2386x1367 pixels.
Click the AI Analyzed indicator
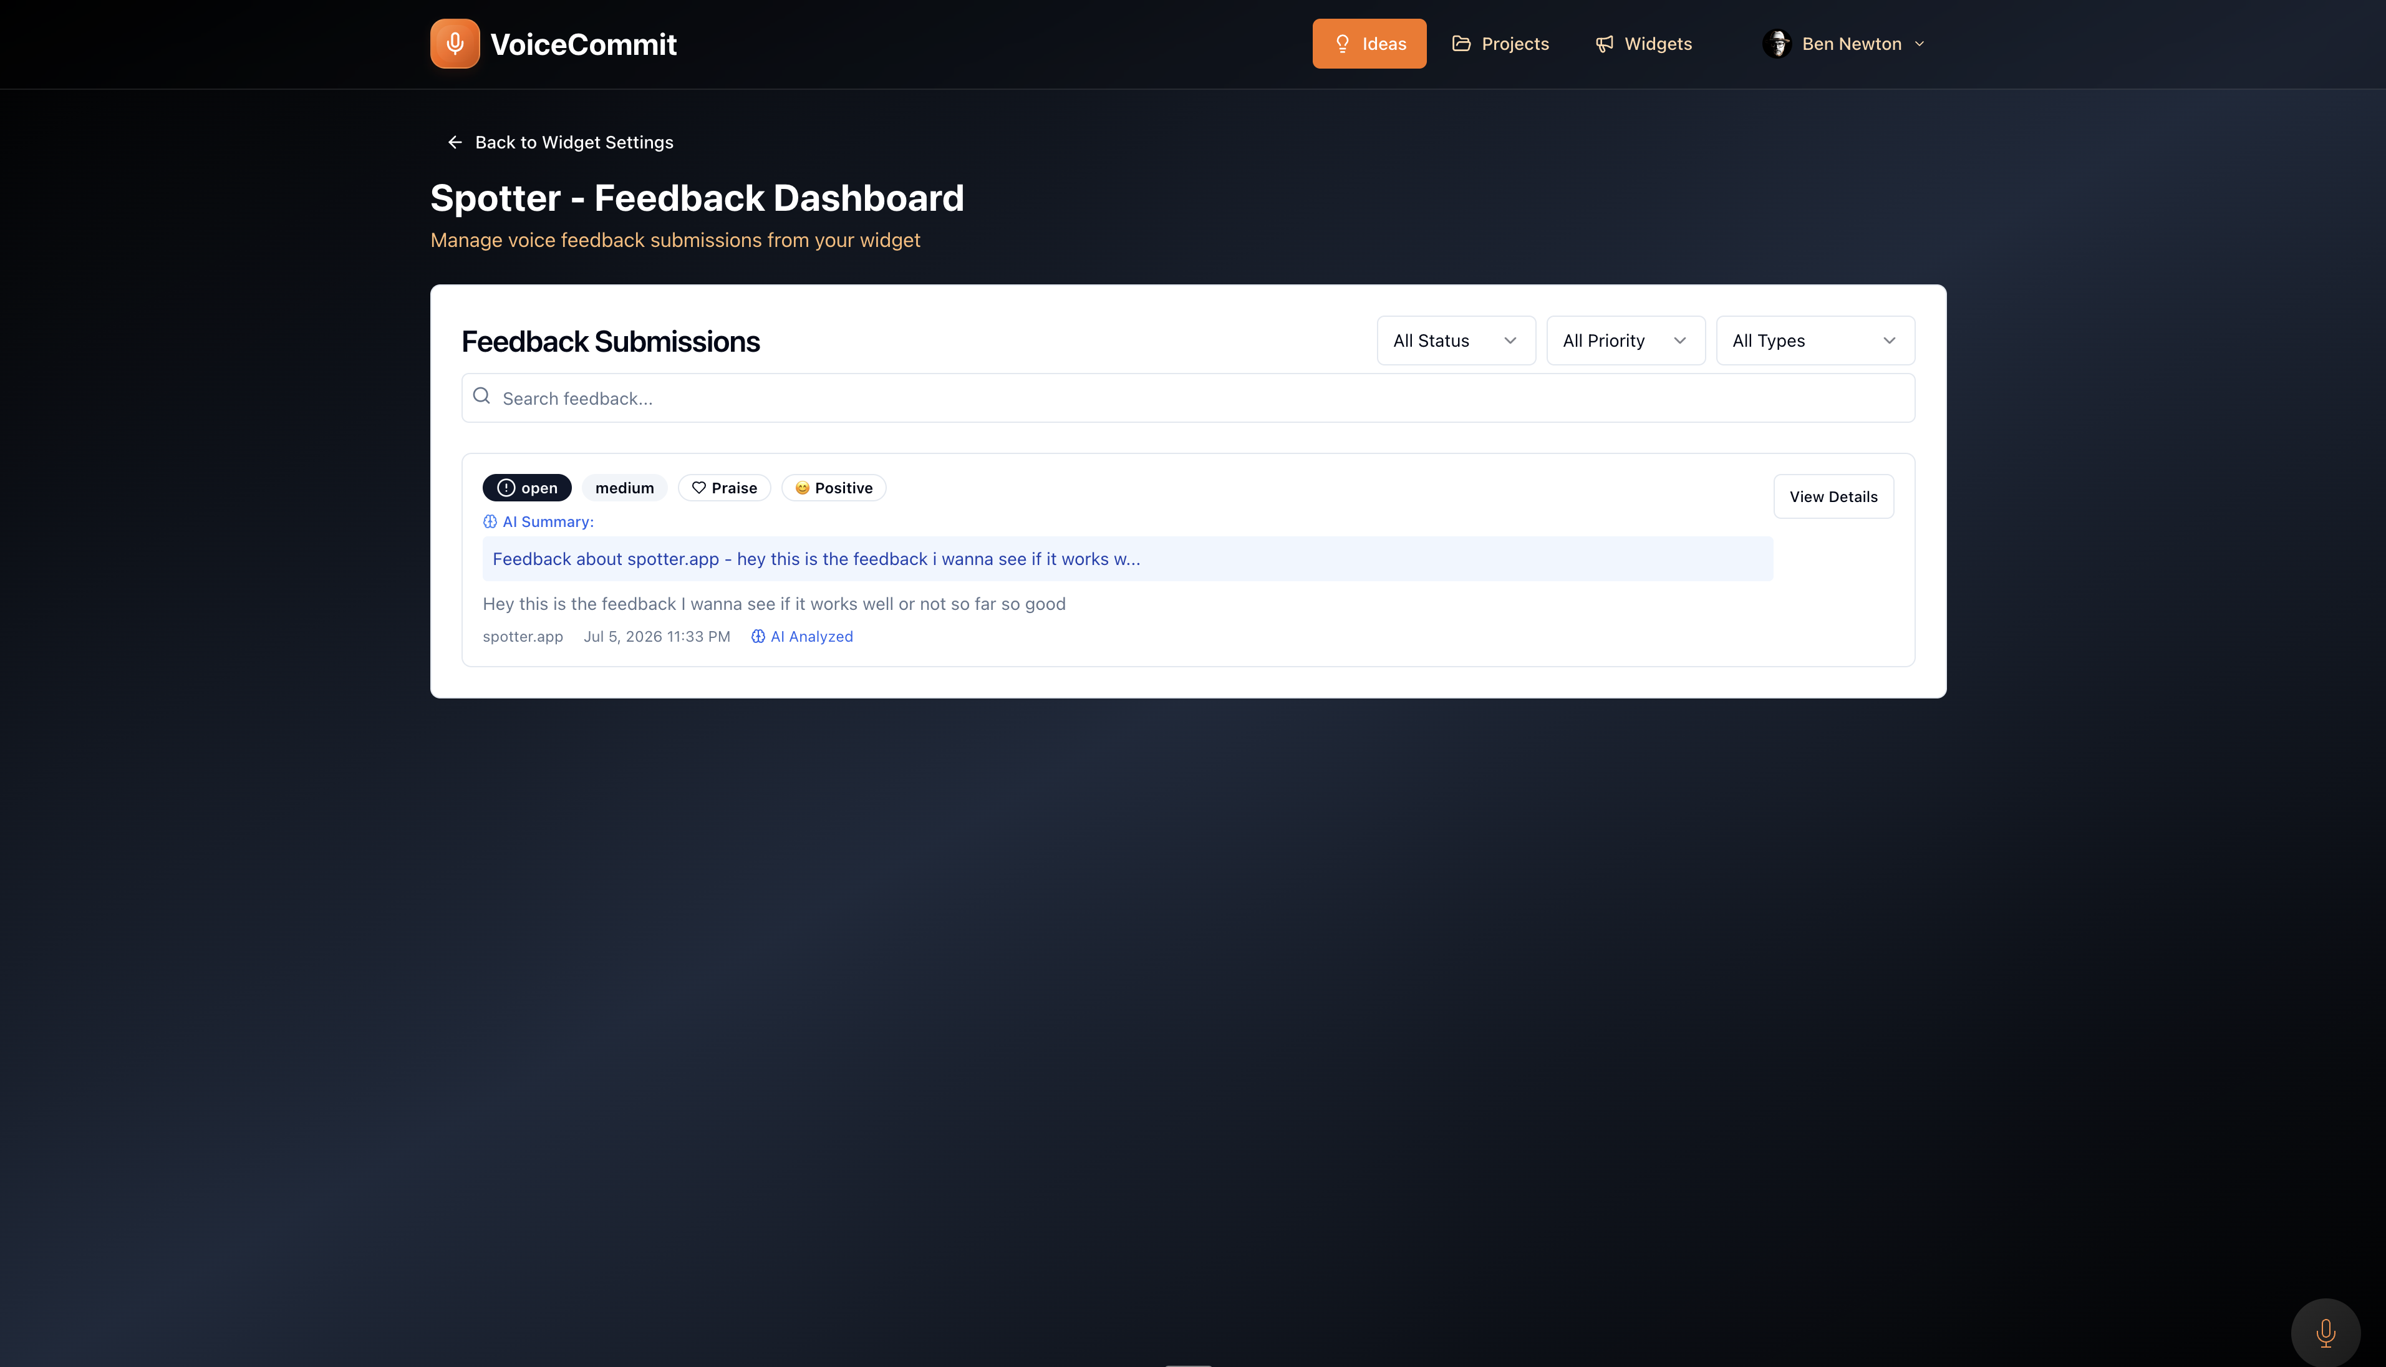[x=801, y=637]
